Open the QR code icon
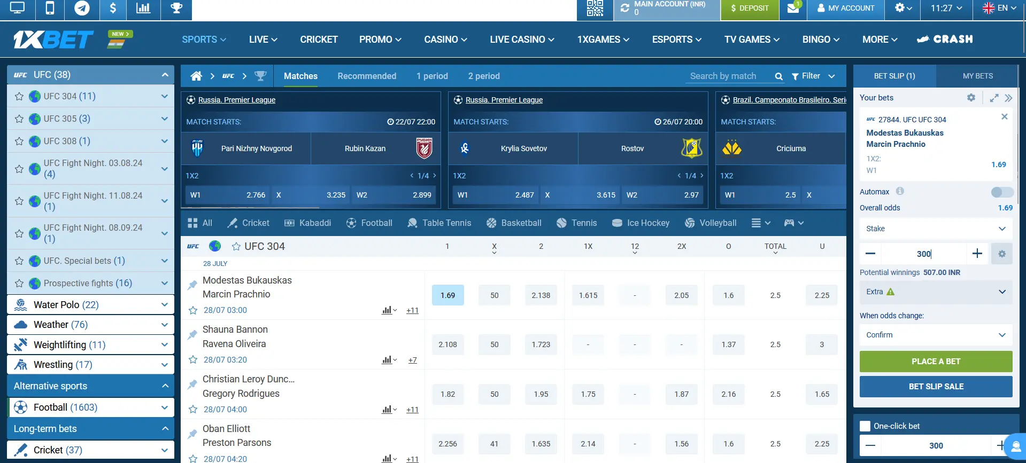Screen dimensions: 1026x463 (x=595, y=8)
